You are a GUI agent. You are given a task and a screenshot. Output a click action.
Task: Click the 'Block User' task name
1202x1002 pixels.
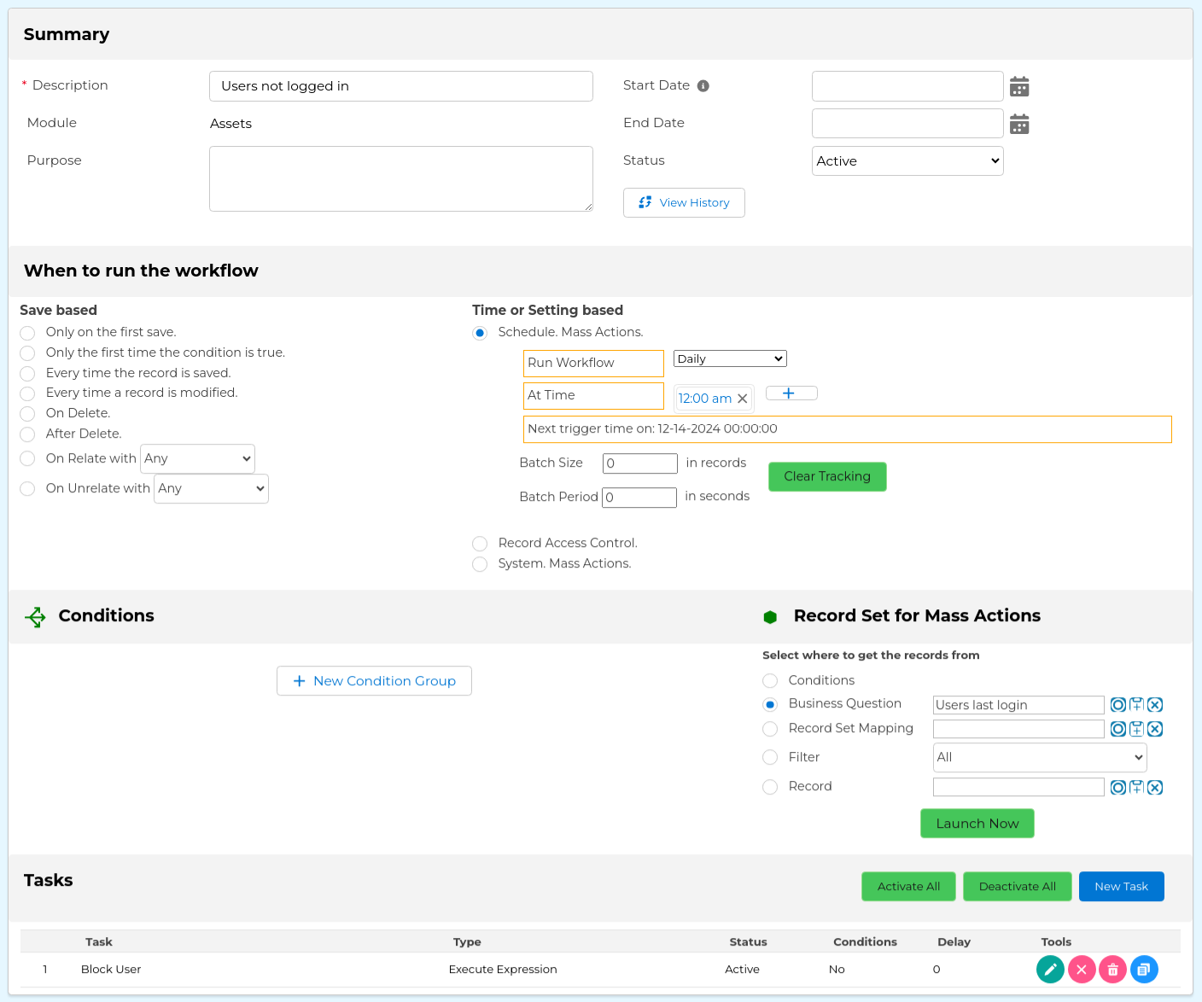(111, 970)
